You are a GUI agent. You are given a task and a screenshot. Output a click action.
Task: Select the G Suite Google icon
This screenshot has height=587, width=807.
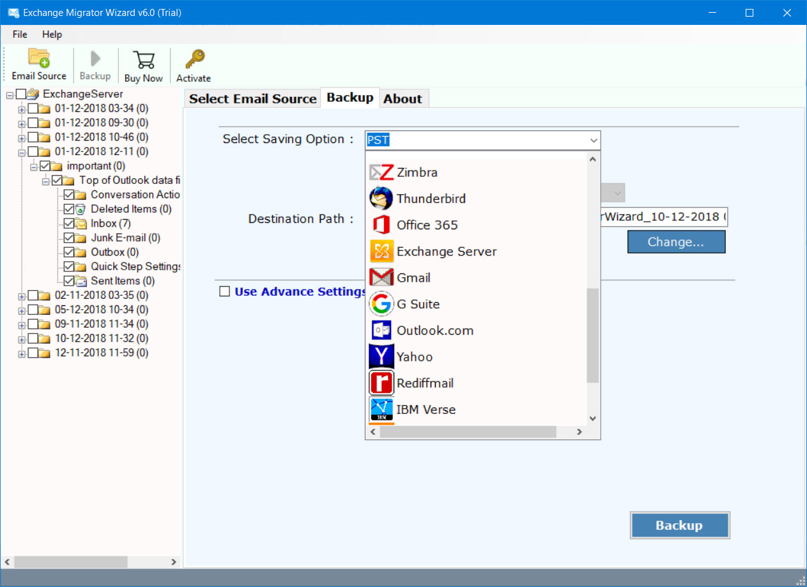tap(381, 304)
